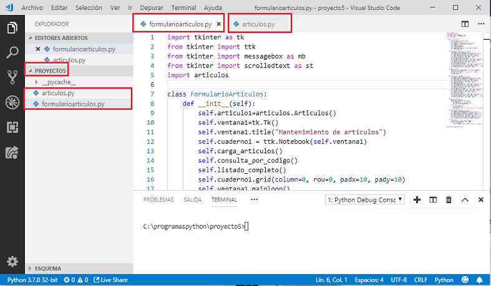Change indentation Espacios: 4

[x=369, y=280]
